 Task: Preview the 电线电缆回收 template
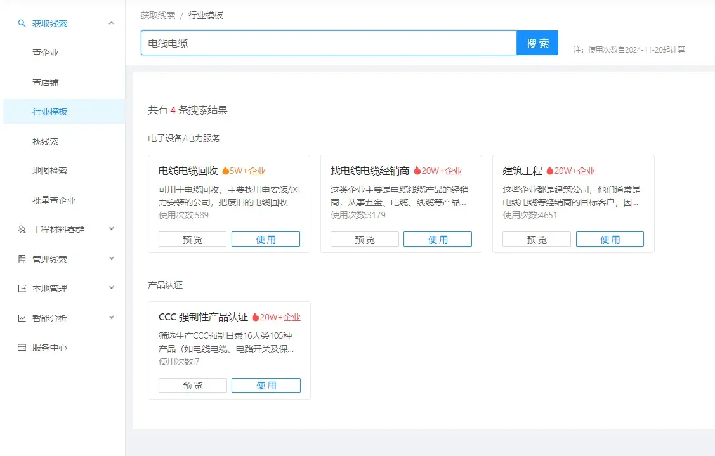tap(192, 239)
